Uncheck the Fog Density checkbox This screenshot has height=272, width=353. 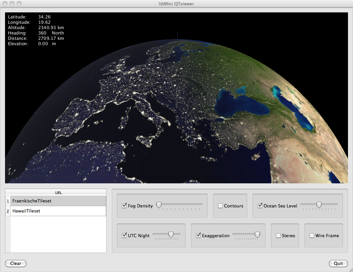(124, 206)
